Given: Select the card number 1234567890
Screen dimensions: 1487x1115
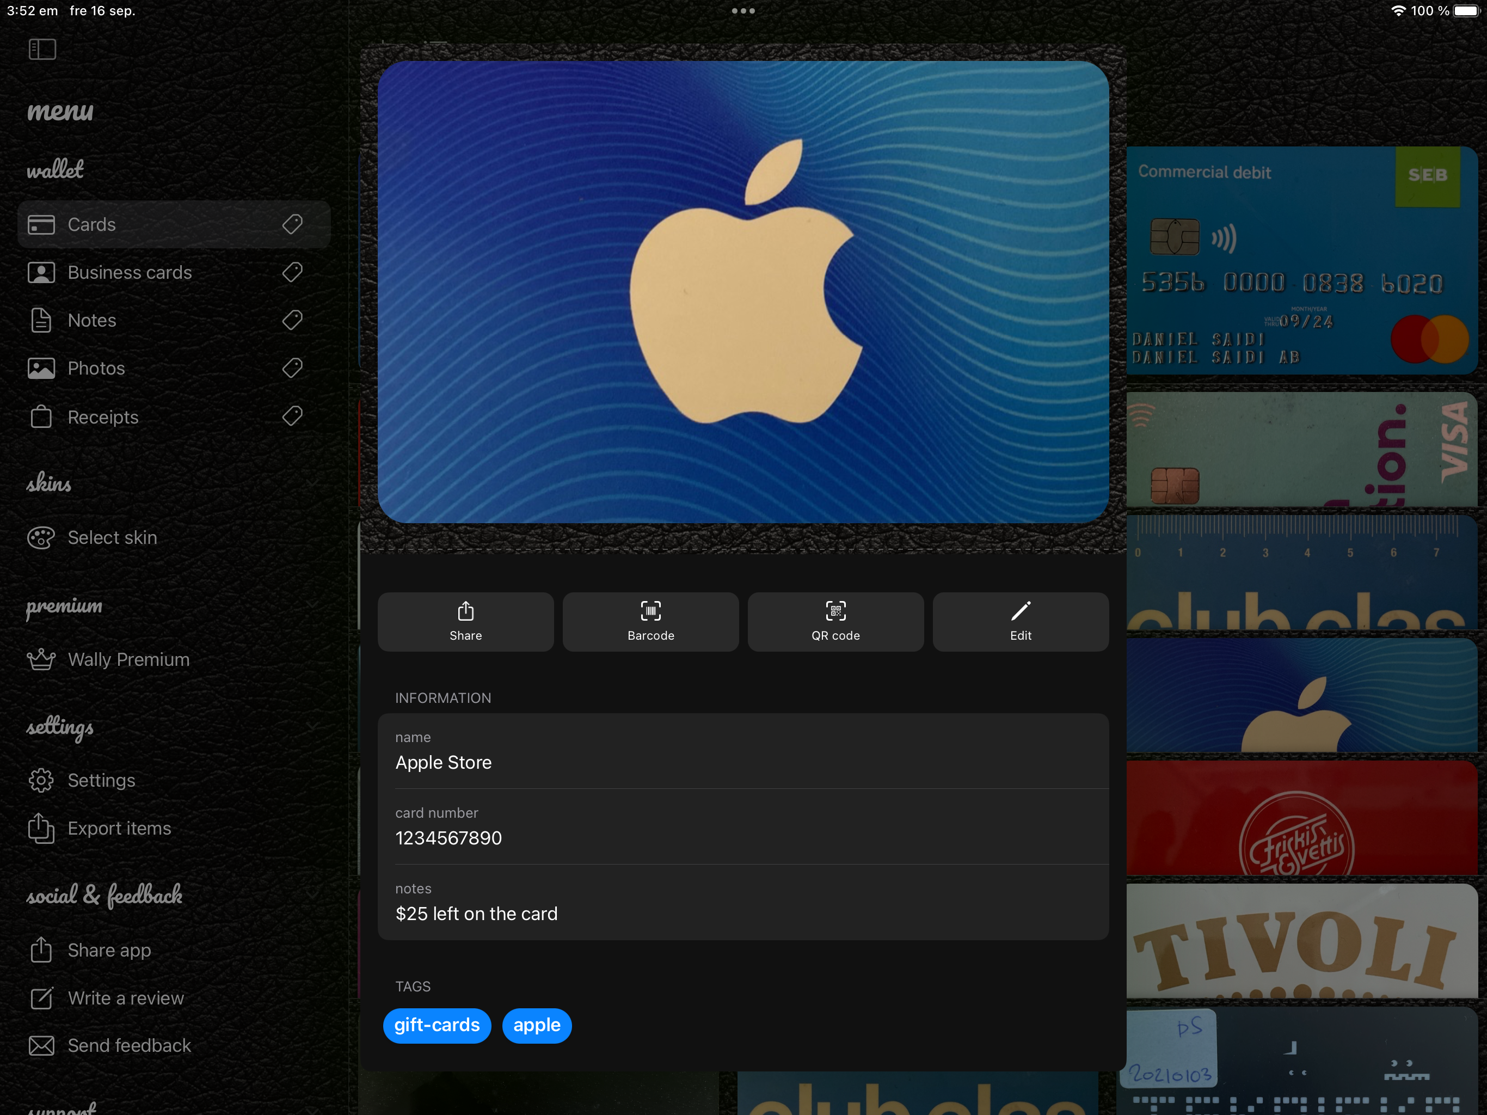Looking at the screenshot, I should (x=743, y=826).
